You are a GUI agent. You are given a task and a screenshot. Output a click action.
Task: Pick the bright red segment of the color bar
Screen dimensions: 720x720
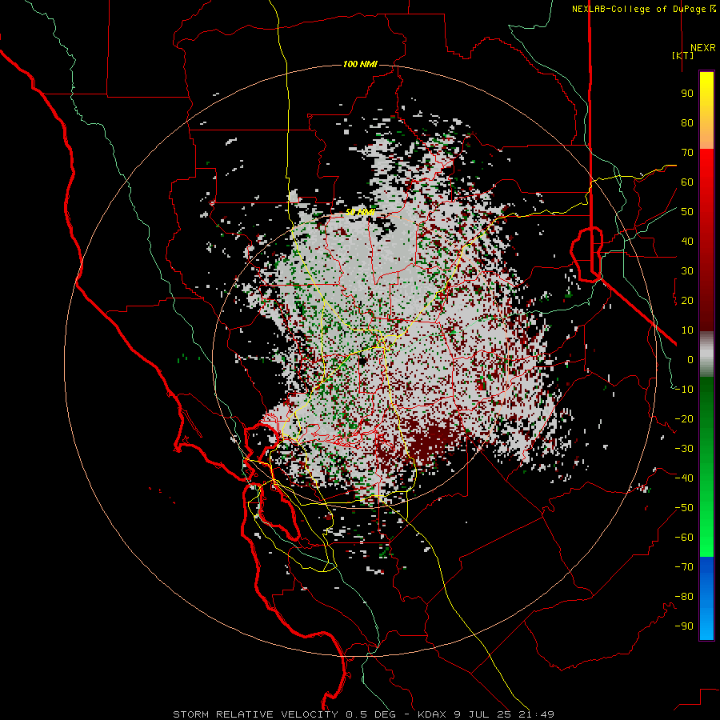click(706, 163)
